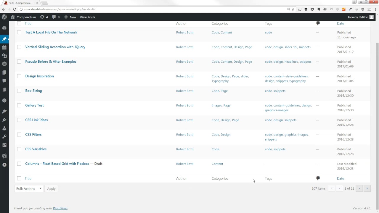Check the CSS Filters row checkbox
The image size is (379, 213).
19,135
